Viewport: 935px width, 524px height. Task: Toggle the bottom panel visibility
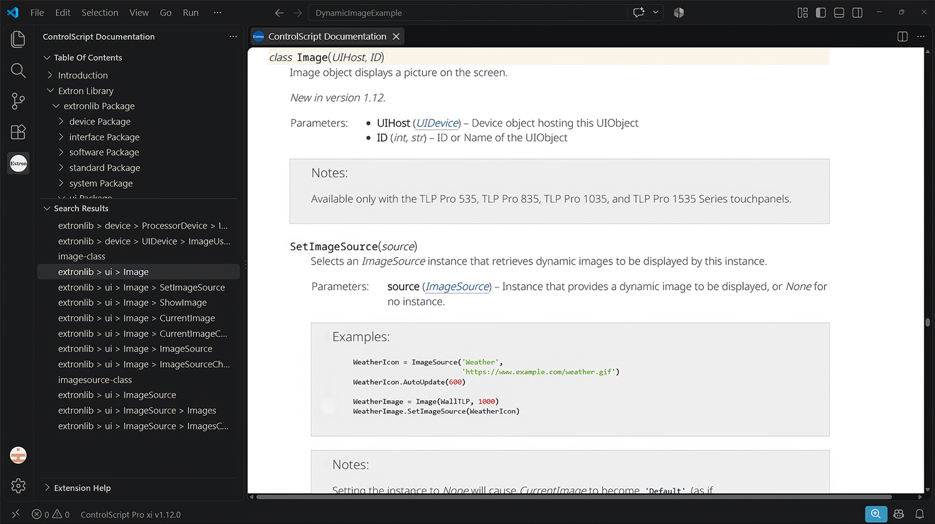[839, 12]
